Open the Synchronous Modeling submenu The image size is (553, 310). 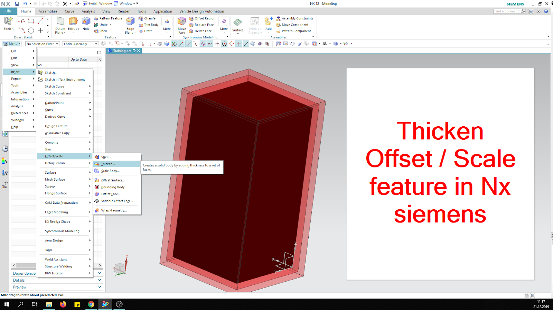(65, 231)
